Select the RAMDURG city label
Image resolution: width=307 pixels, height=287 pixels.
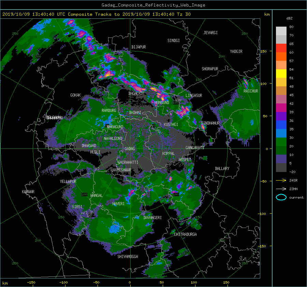109,111
